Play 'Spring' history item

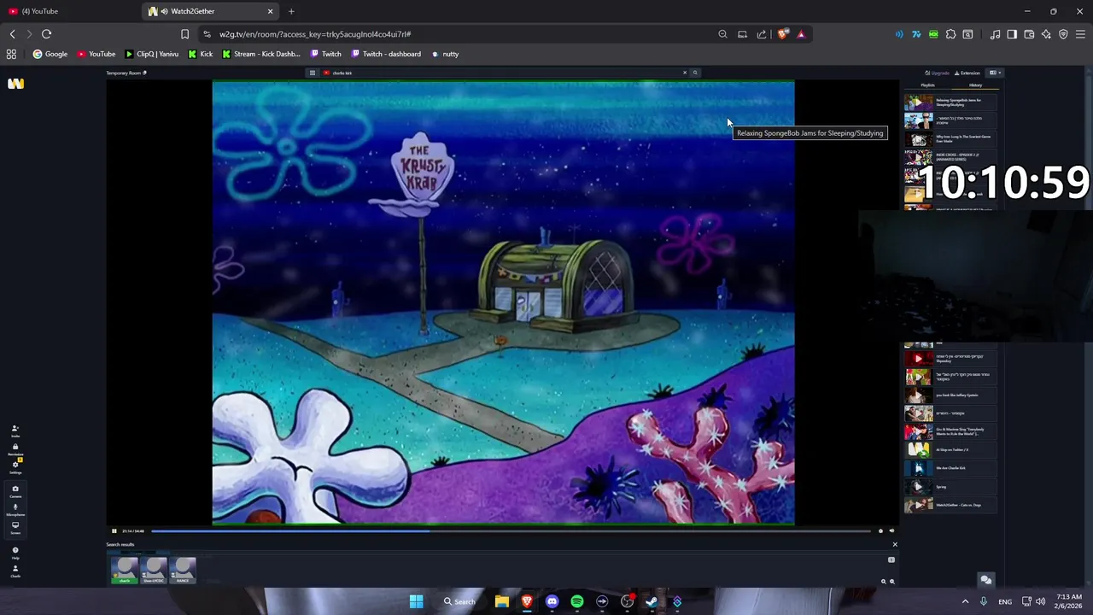[950, 487]
